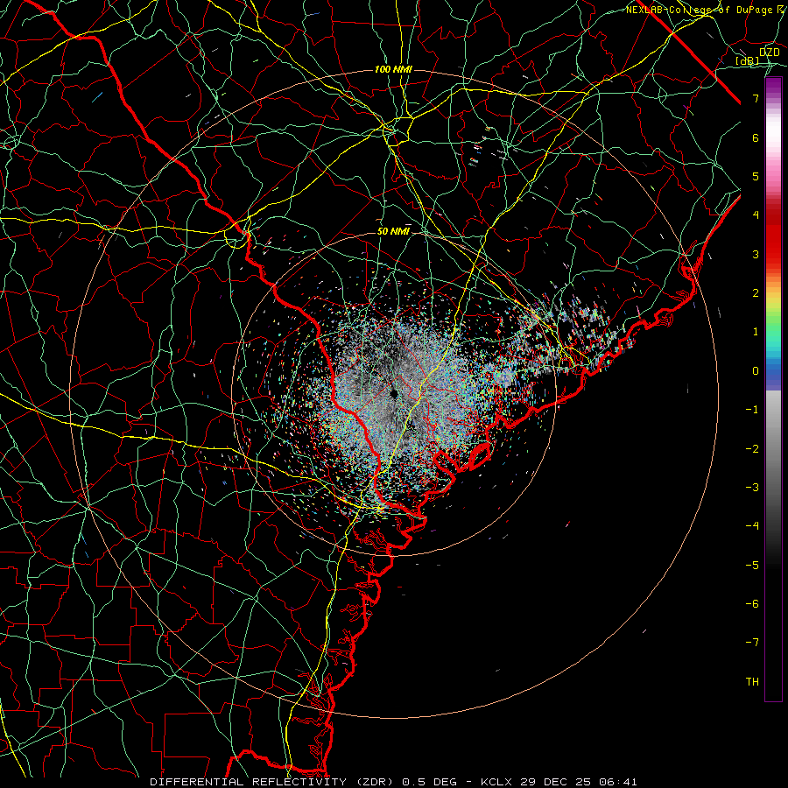Viewport: 788px width, 788px height.
Task: Click the legend value "-7"
Action: point(752,643)
